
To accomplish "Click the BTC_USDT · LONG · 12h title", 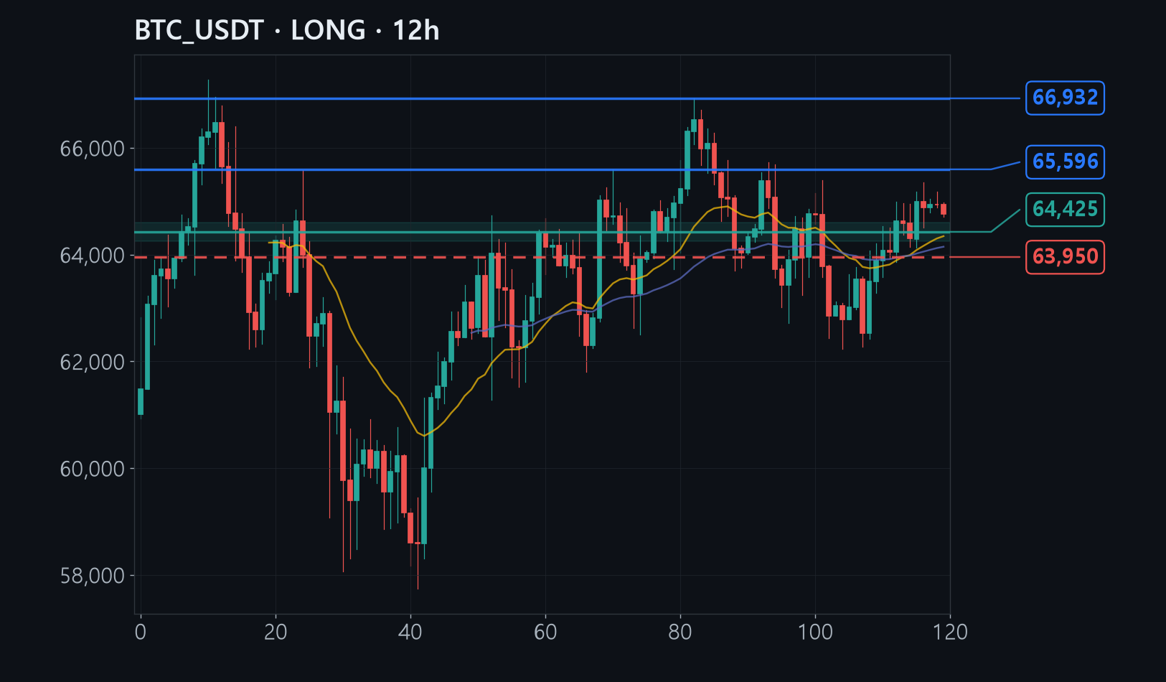I will (x=287, y=31).
